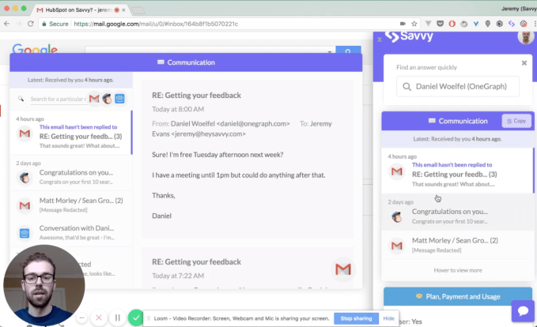The height and width of the screenshot is (327, 537).
Task: Open Matt Morley / Sean Gro... in left list
Action: (71, 205)
